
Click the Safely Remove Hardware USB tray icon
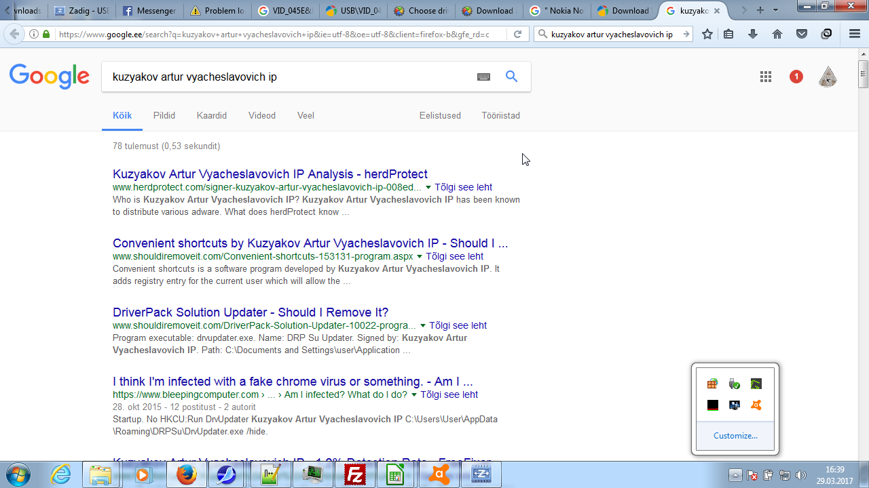click(x=734, y=384)
